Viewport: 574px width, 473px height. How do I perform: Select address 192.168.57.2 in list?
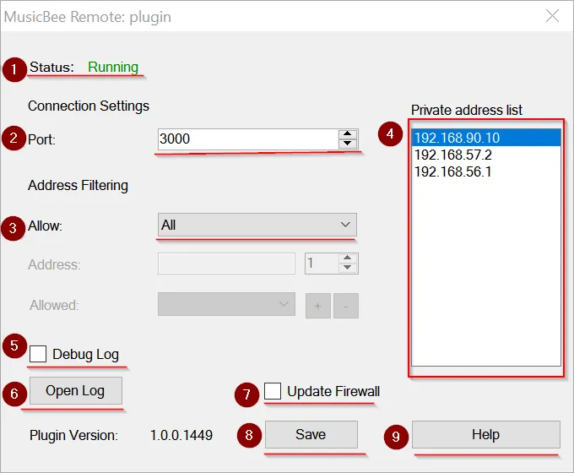click(x=485, y=155)
